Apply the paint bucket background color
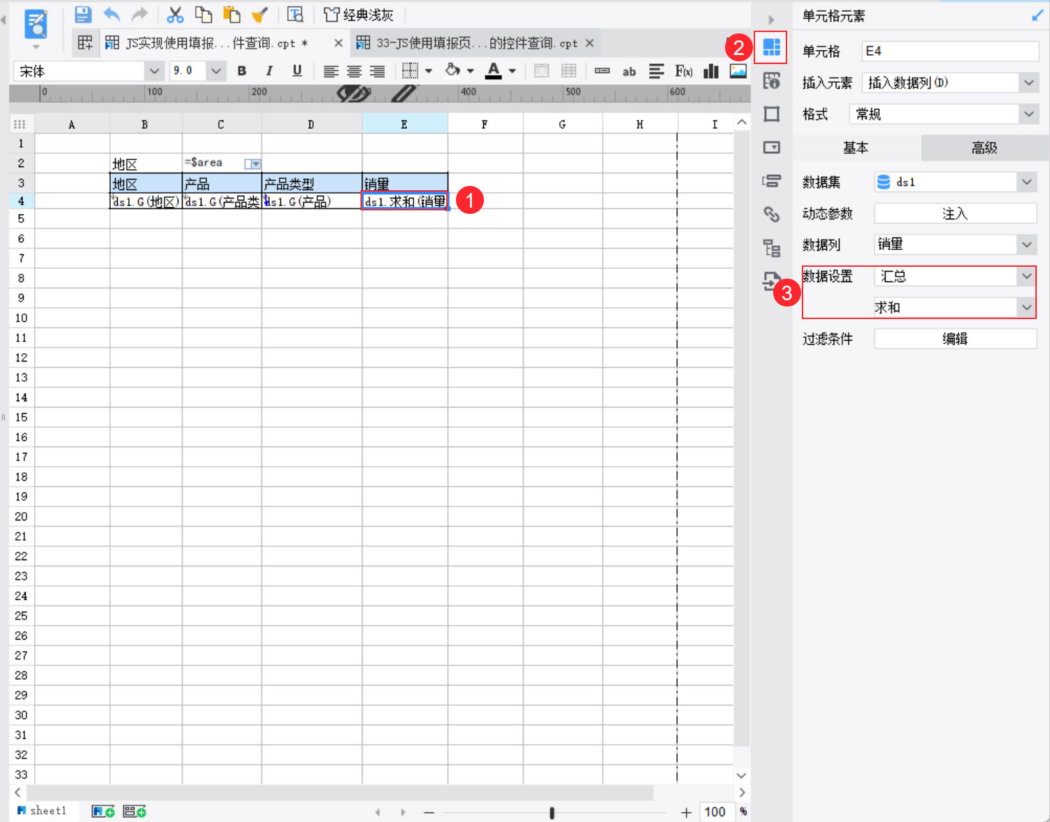1050x822 pixels. pyautogui.click(x=452, y=70)
